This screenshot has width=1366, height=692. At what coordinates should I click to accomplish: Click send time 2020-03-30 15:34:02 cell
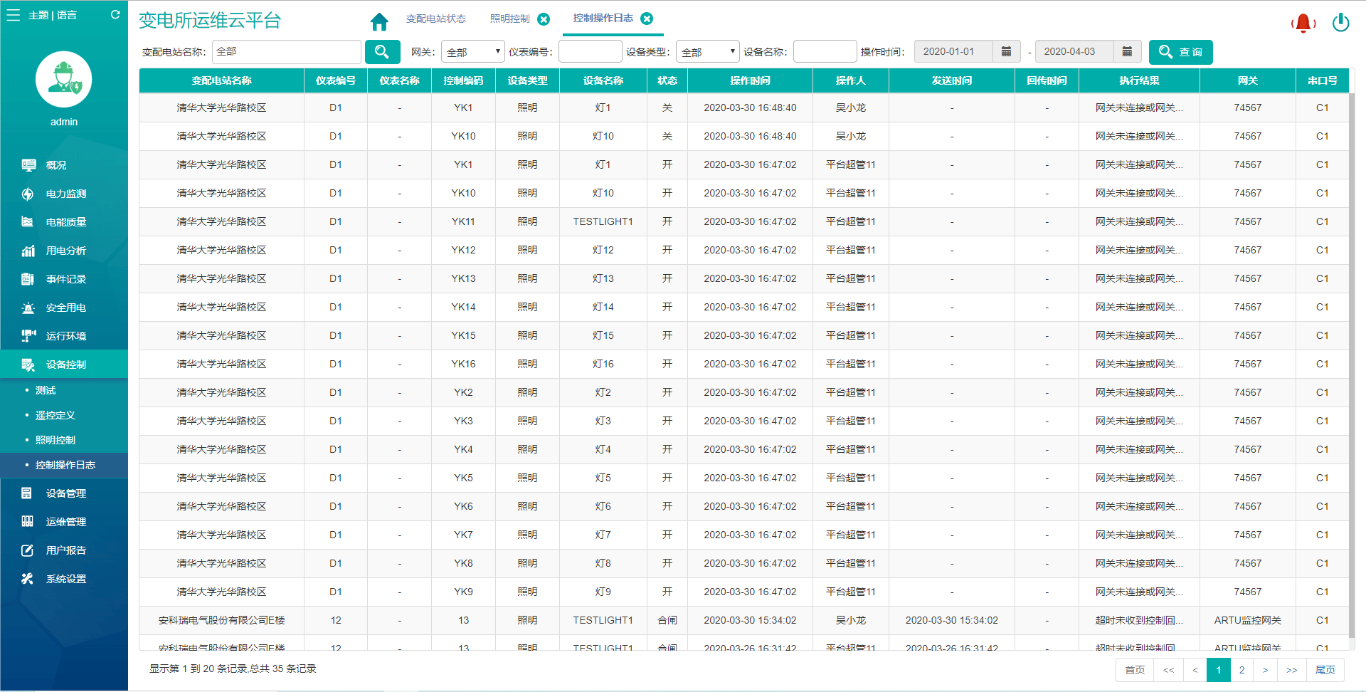tap(951, 620)
